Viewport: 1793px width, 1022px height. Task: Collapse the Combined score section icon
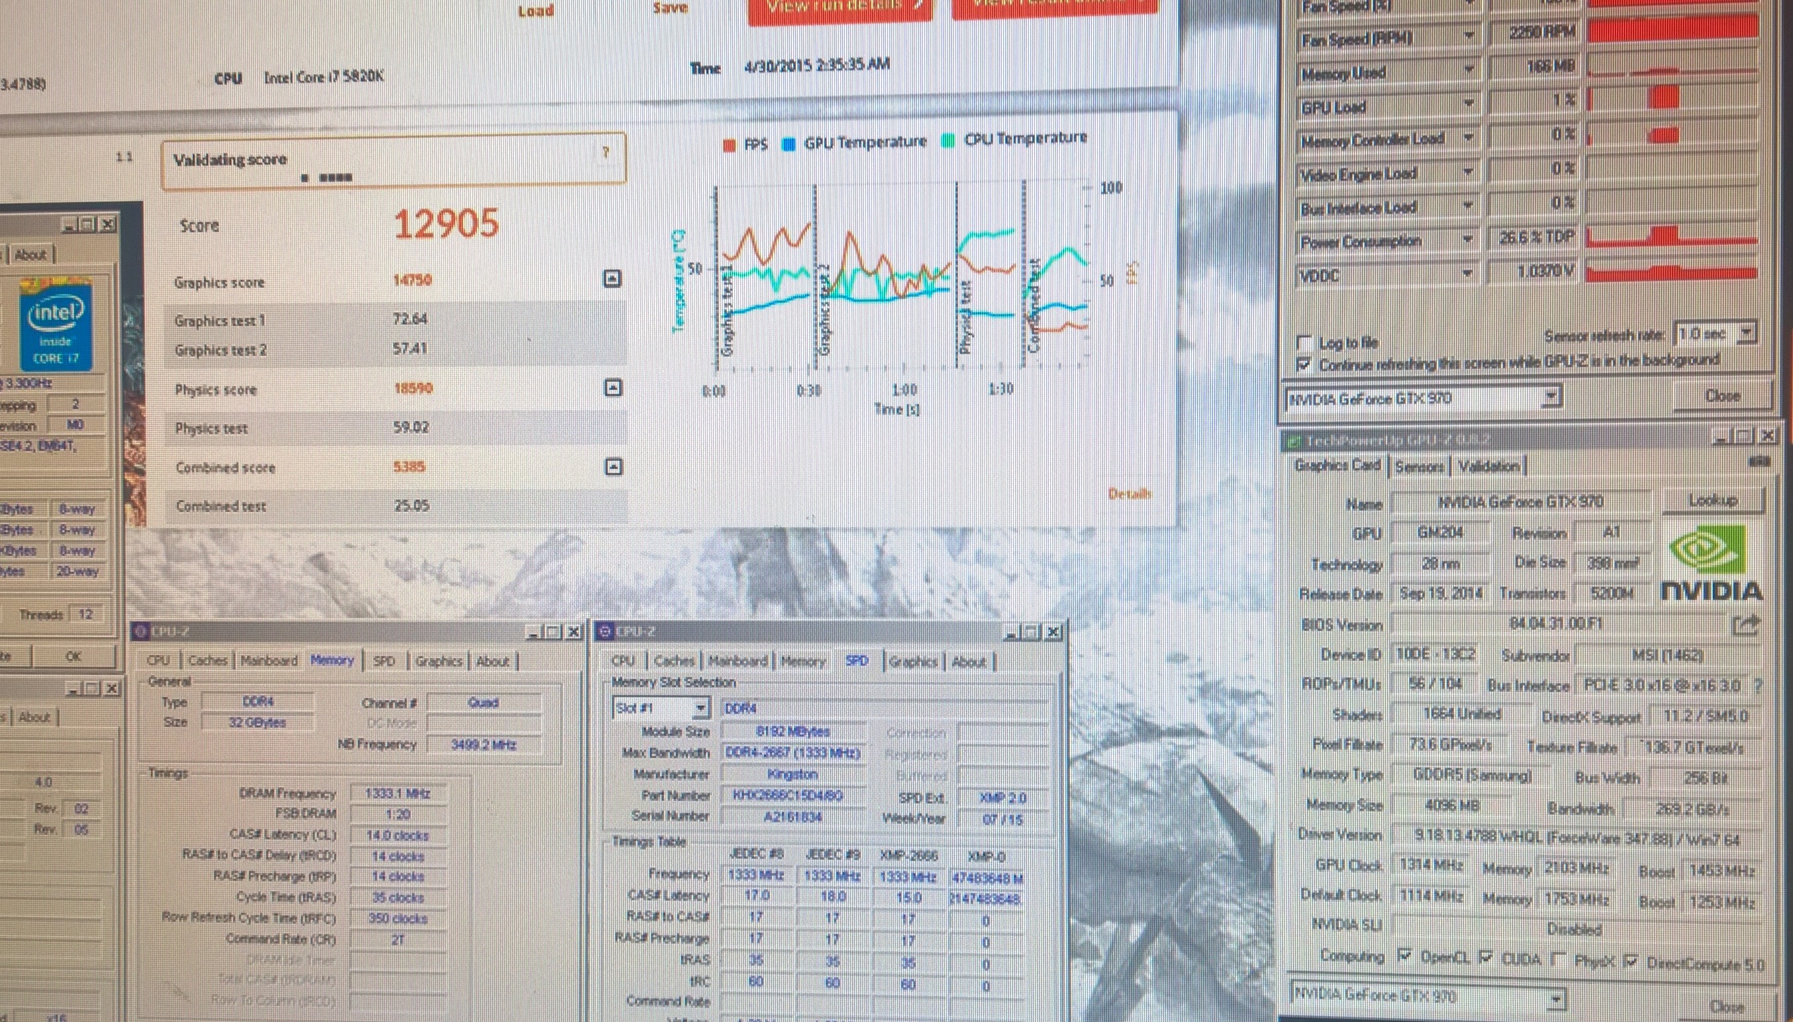pyautogui.click(x=613, y=467)
